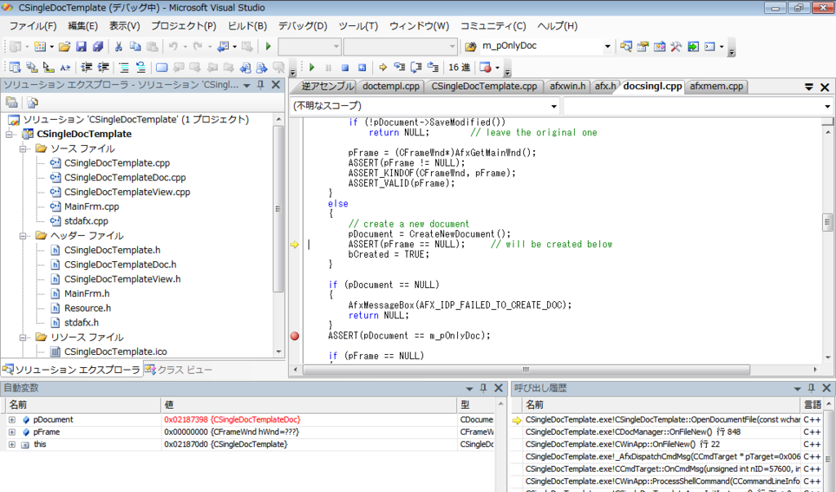Click the Find in Files icon beside m_pOnlyDoc
The height and width of the screenshot is (492, 836).
[x=470, y=47]
